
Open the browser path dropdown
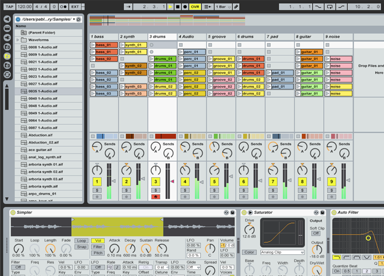(73, 19)
